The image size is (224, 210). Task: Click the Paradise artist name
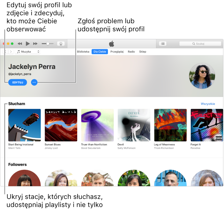(x=195, y=148)
